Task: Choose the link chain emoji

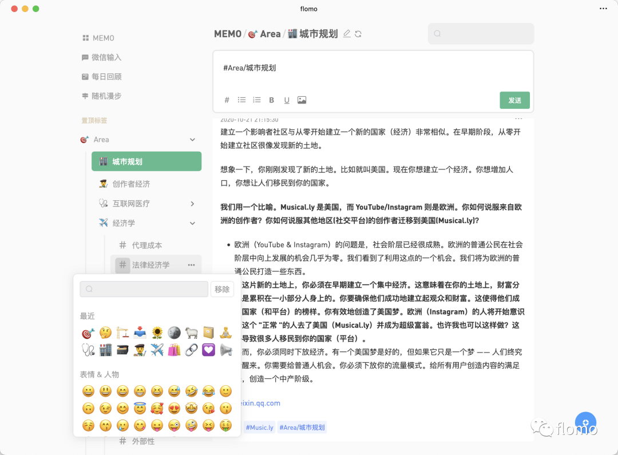Action: 192,350
